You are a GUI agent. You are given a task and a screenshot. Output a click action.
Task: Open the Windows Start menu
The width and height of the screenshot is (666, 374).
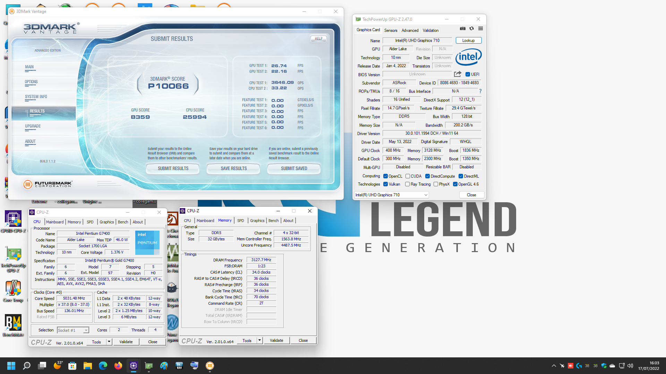pos(11,366)
